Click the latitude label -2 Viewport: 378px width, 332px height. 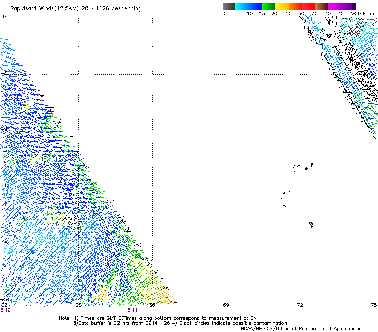click(4, 73)
